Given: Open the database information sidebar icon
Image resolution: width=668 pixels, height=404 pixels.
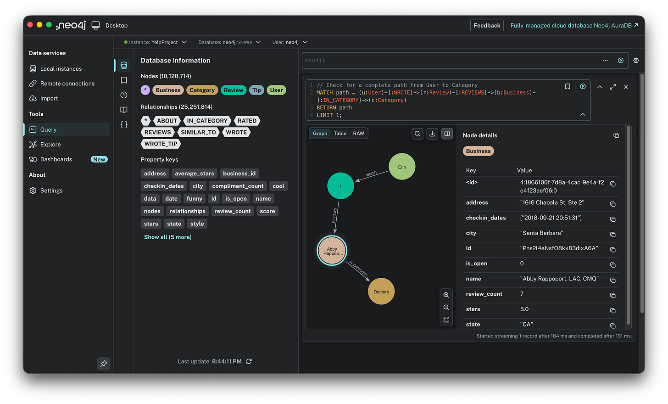Looking at the screenshot, I should (123, 65).
